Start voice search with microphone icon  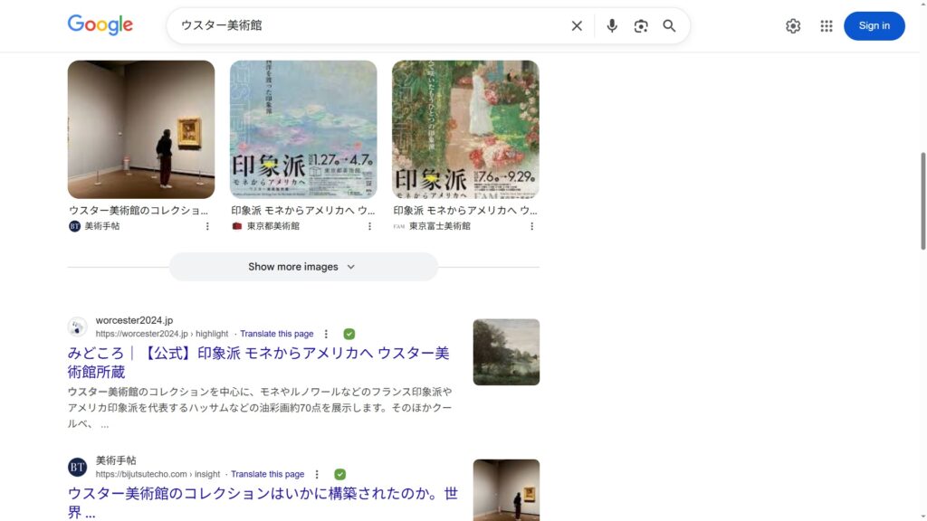click(612, 26)
